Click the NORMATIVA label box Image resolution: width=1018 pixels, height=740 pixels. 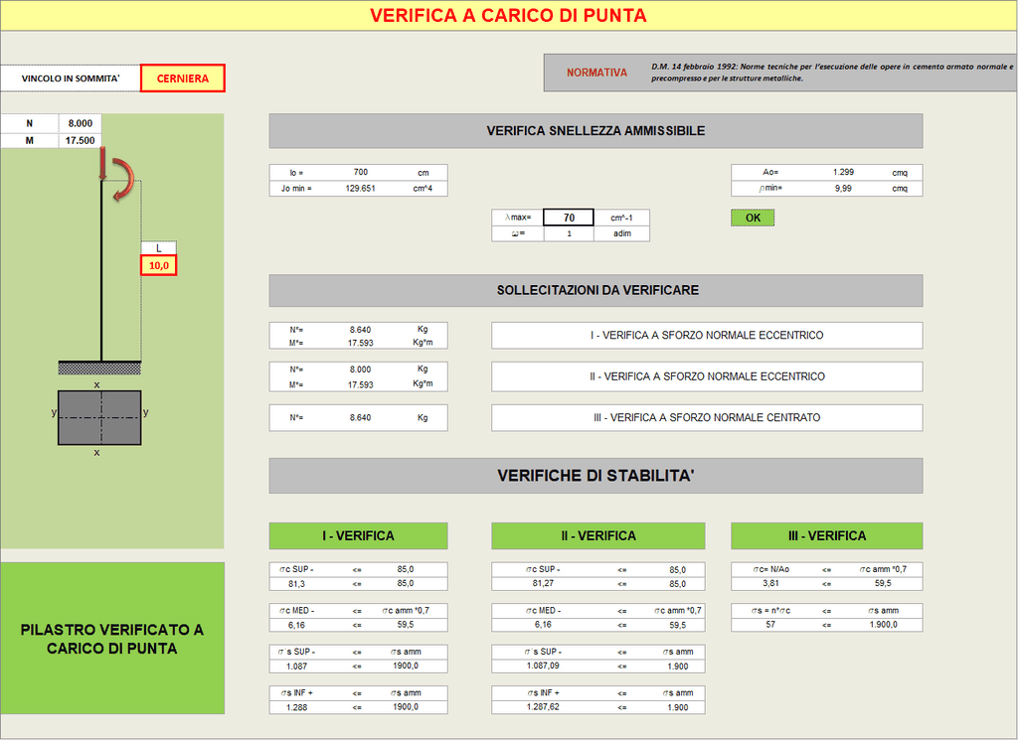(596, 73)
